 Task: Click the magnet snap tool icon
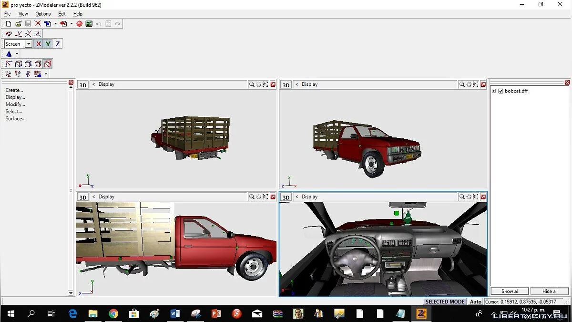[9, 34]
